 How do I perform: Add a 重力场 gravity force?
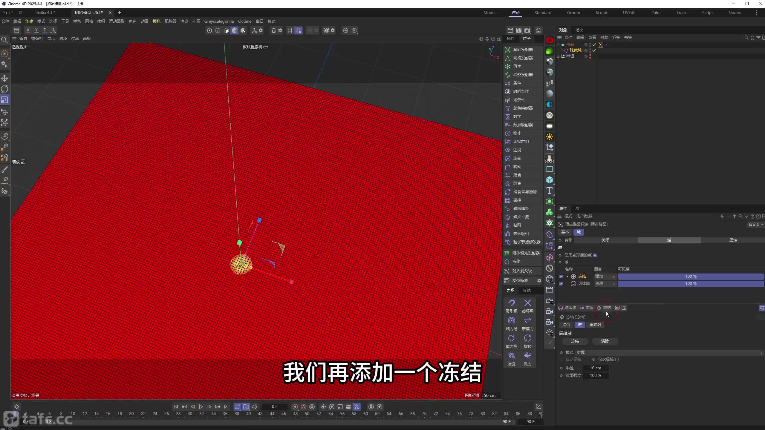pos(511,338)
